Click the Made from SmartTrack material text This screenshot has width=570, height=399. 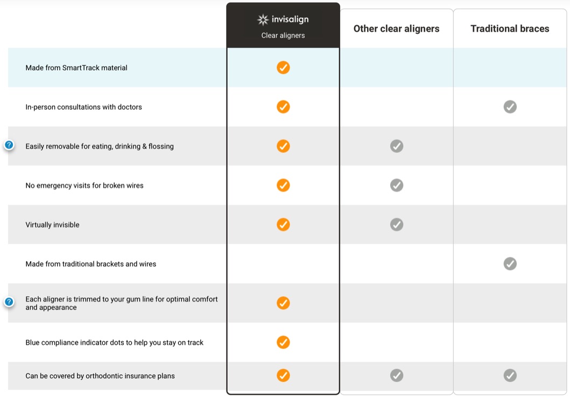76,68
